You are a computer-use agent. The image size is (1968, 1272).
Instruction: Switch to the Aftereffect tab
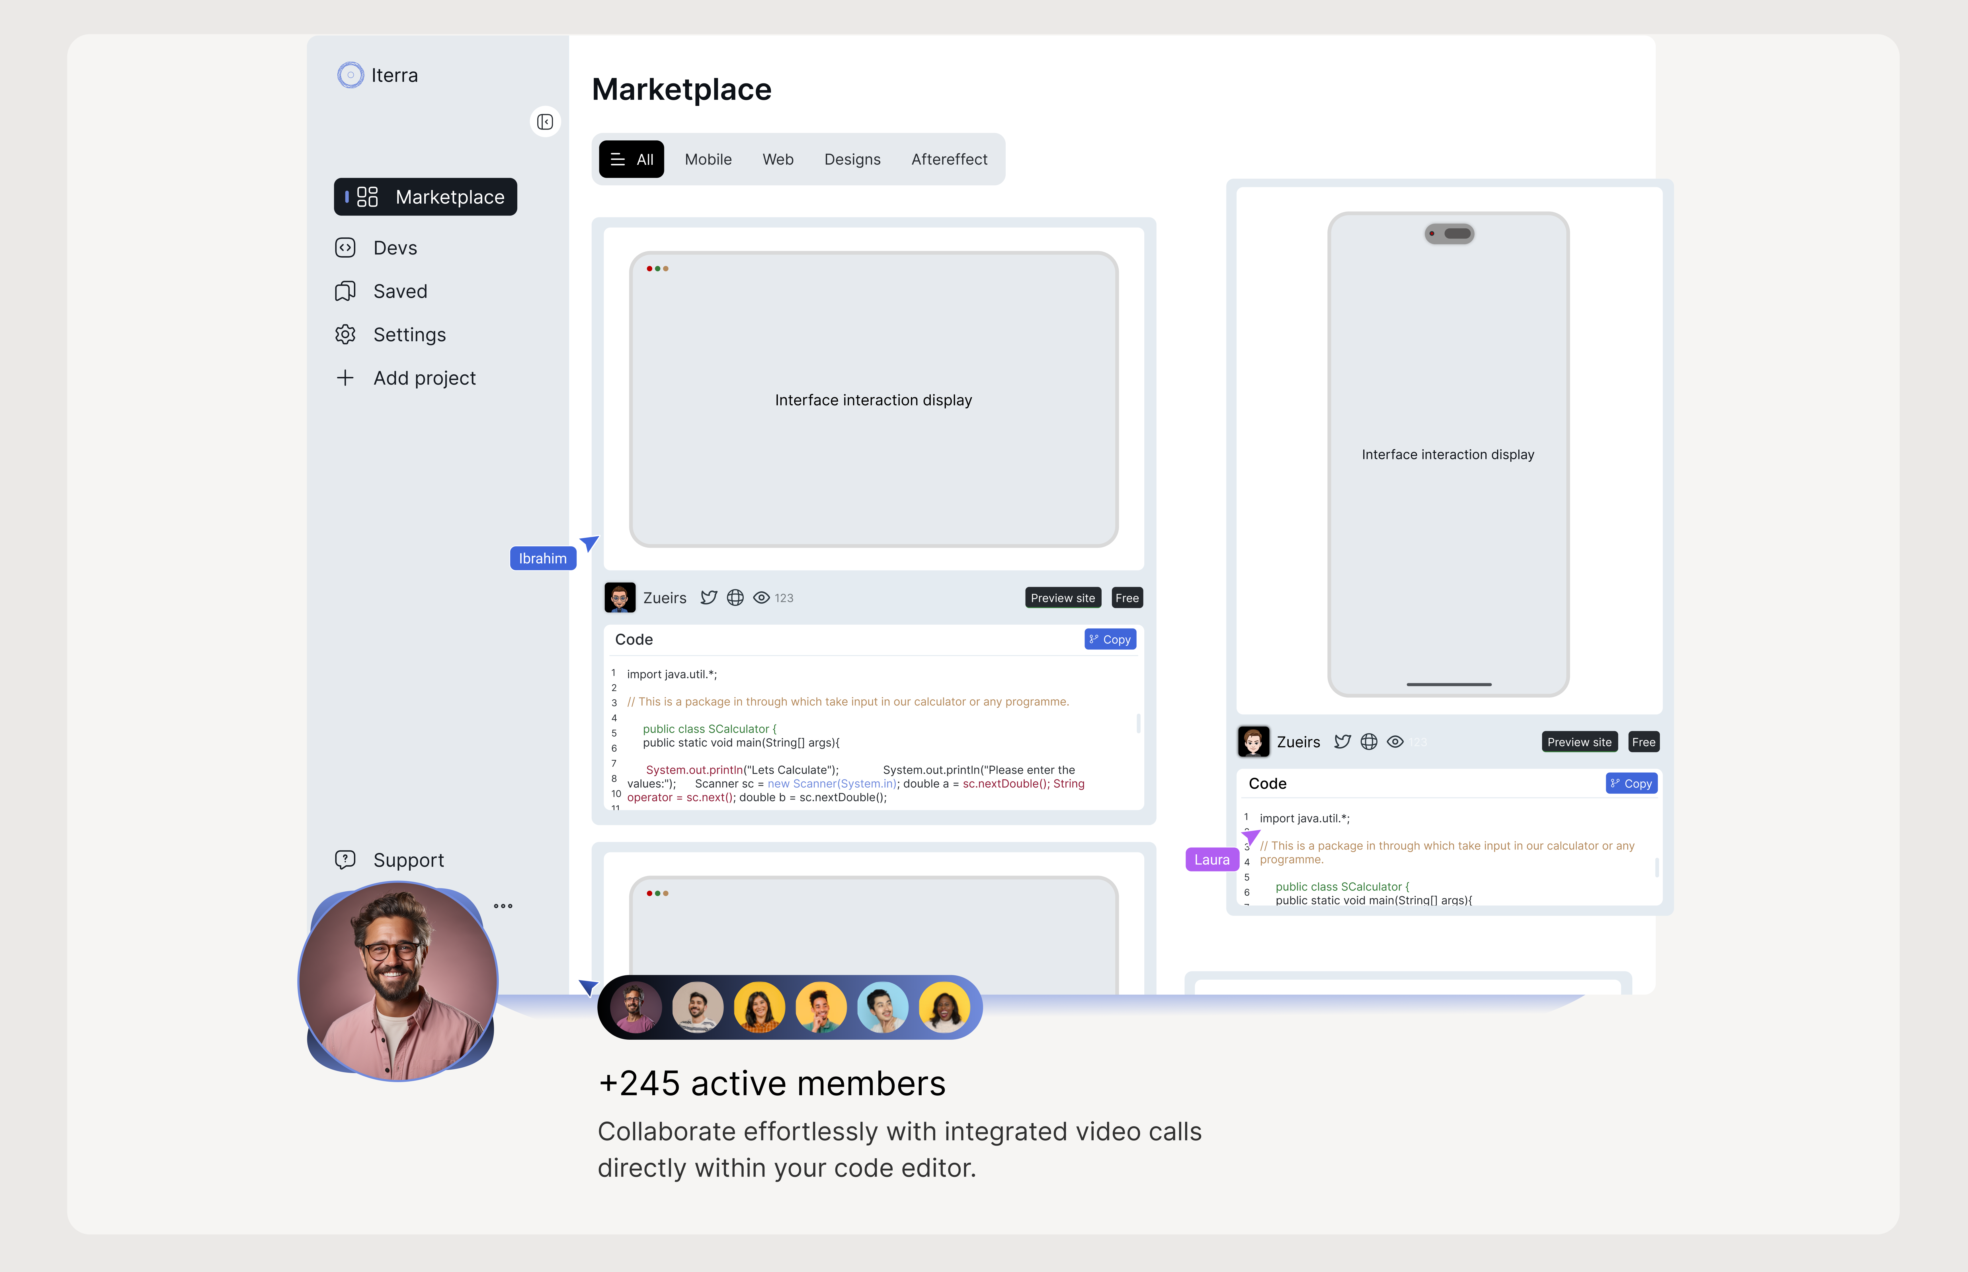[x=949, y=159]
